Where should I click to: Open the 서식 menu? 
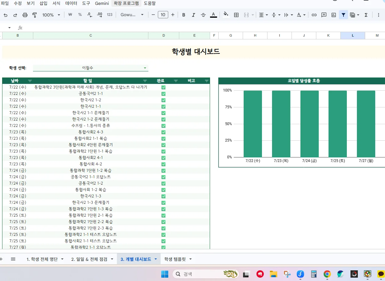click(x=56, y=3)
